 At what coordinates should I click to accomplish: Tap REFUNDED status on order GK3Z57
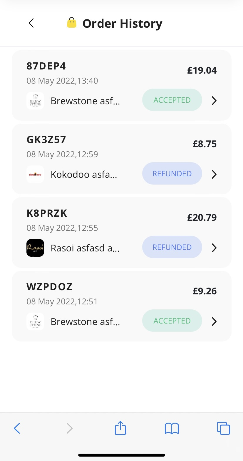click(x=172, y=174)
